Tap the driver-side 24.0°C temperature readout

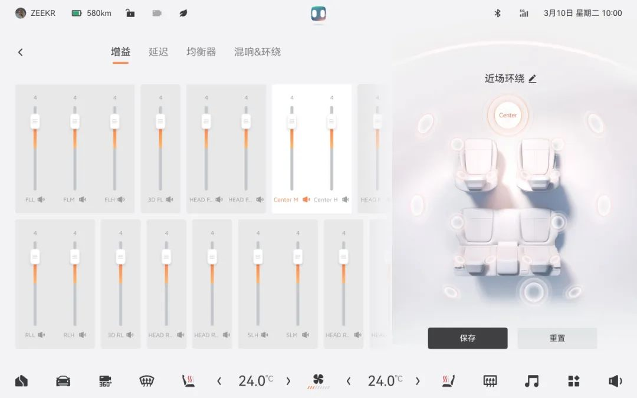point(255,381)
